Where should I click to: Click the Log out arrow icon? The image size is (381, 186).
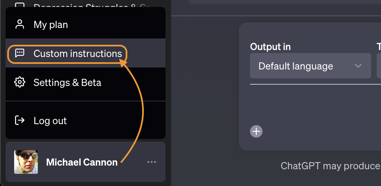point(20,120)
